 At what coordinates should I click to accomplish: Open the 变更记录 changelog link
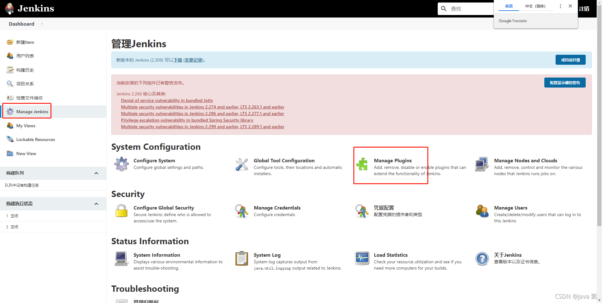pyautogui.click(x=193, y=60)
